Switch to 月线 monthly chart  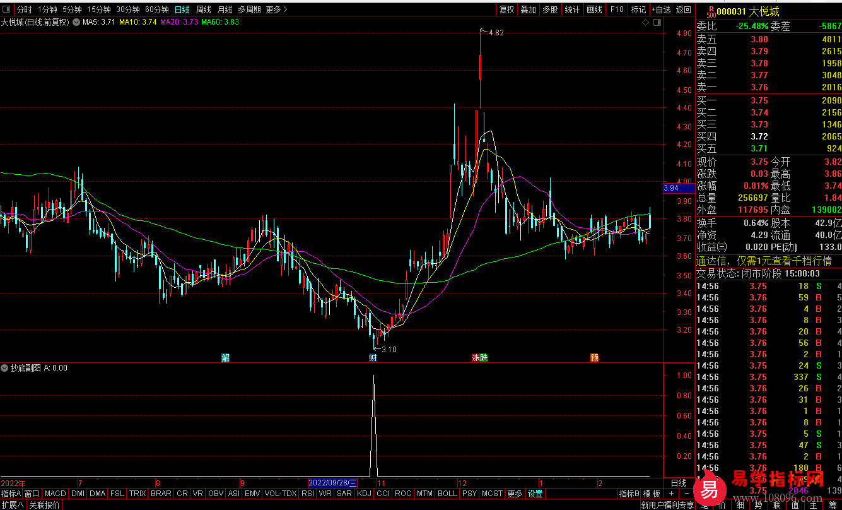pos(225,9)
